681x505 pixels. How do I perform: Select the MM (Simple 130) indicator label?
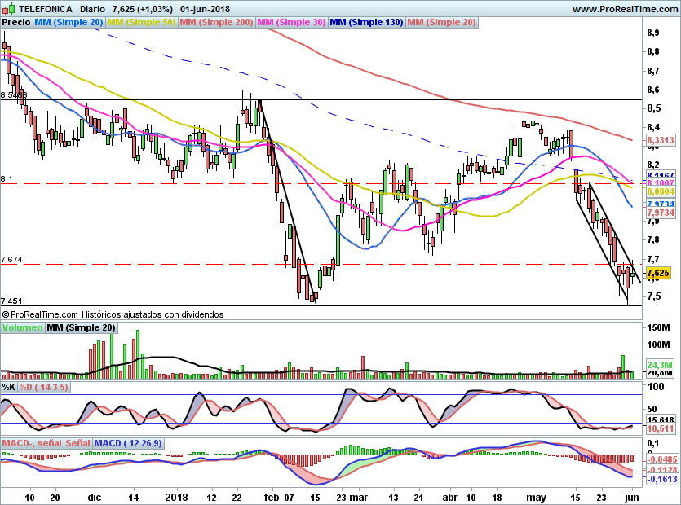pyautogui.click(x=366, y=22)
